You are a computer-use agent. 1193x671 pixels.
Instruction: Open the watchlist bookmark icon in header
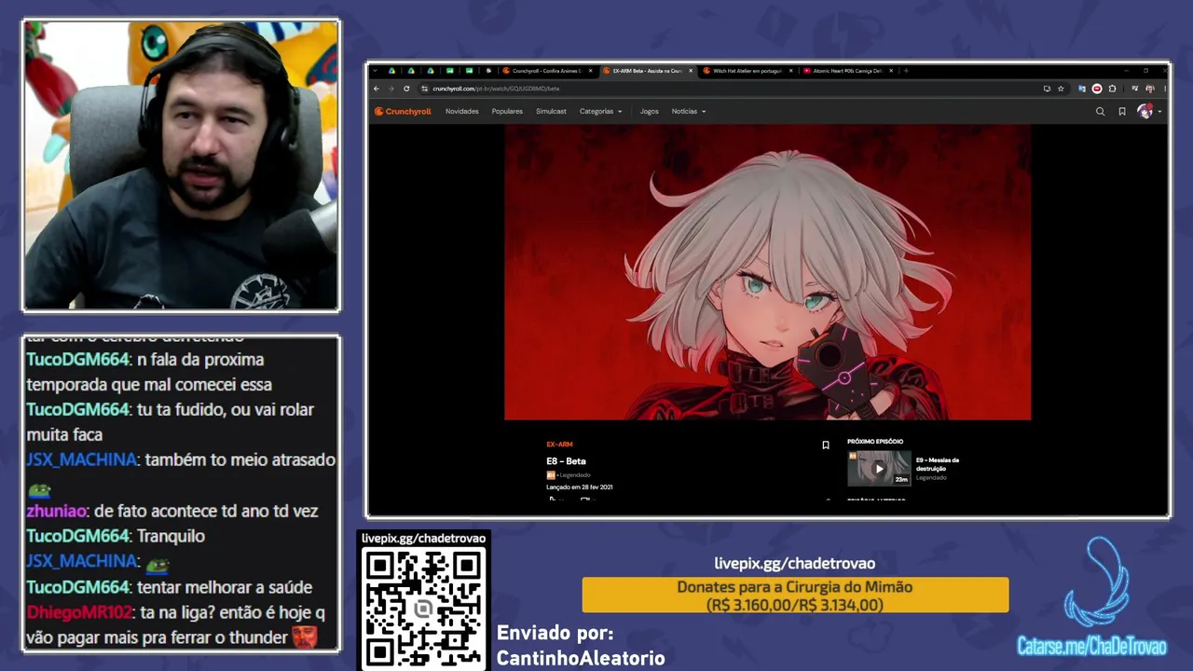click(x=1122, y=112)
